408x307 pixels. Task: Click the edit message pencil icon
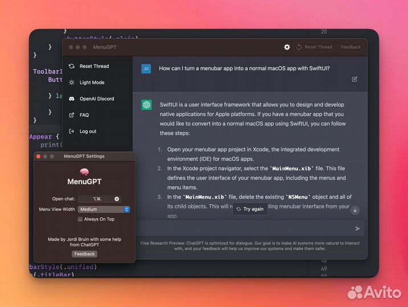tap(354, 79)
